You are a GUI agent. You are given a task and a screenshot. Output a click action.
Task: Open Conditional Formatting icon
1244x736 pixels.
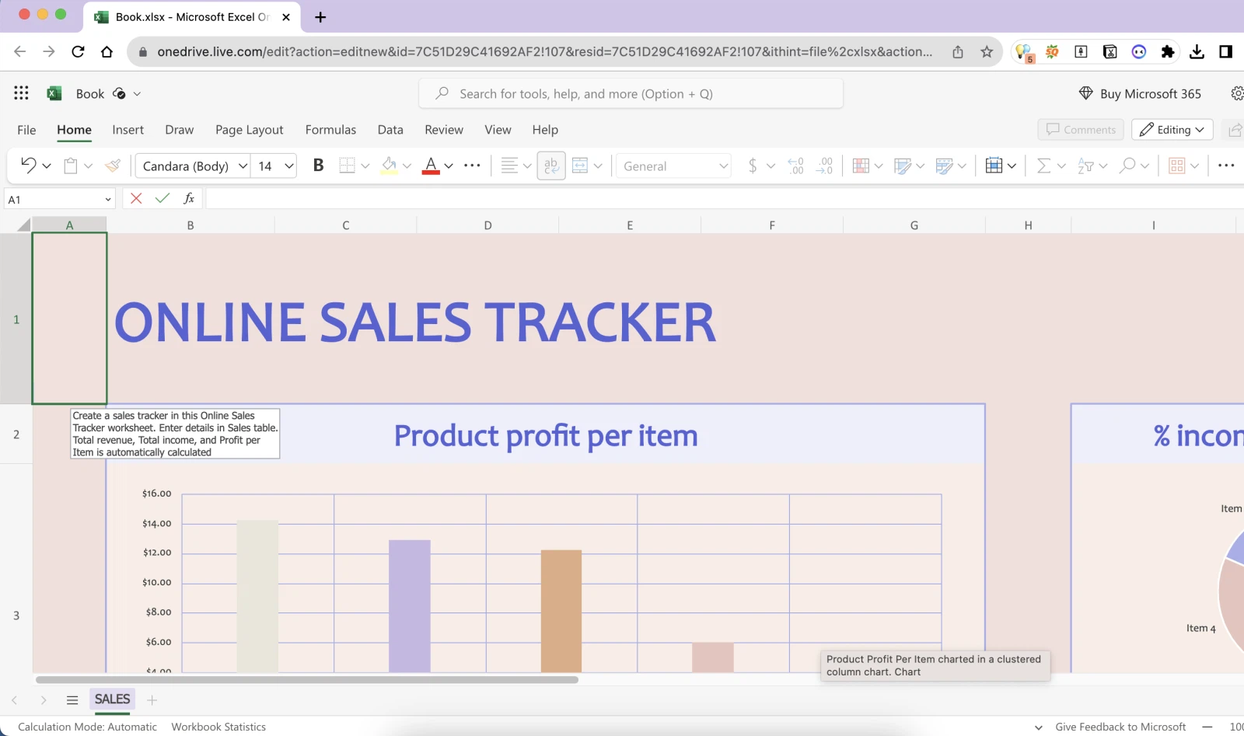click(861, 166)
